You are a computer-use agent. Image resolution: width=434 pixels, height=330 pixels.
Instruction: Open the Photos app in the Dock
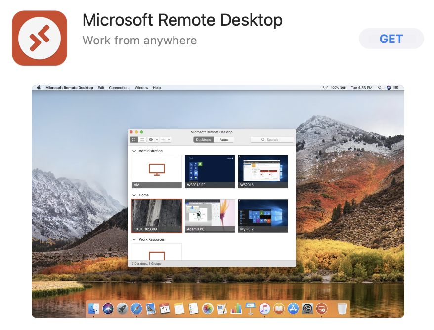pos(208,309)
